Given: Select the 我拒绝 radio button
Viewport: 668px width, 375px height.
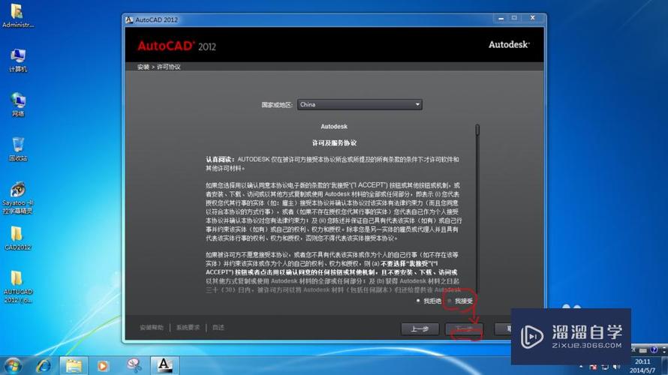Looking at the screenshot, I should point(418,301).
